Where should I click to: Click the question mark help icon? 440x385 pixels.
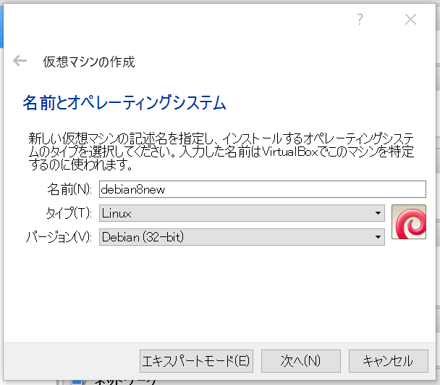pos(360,20)
